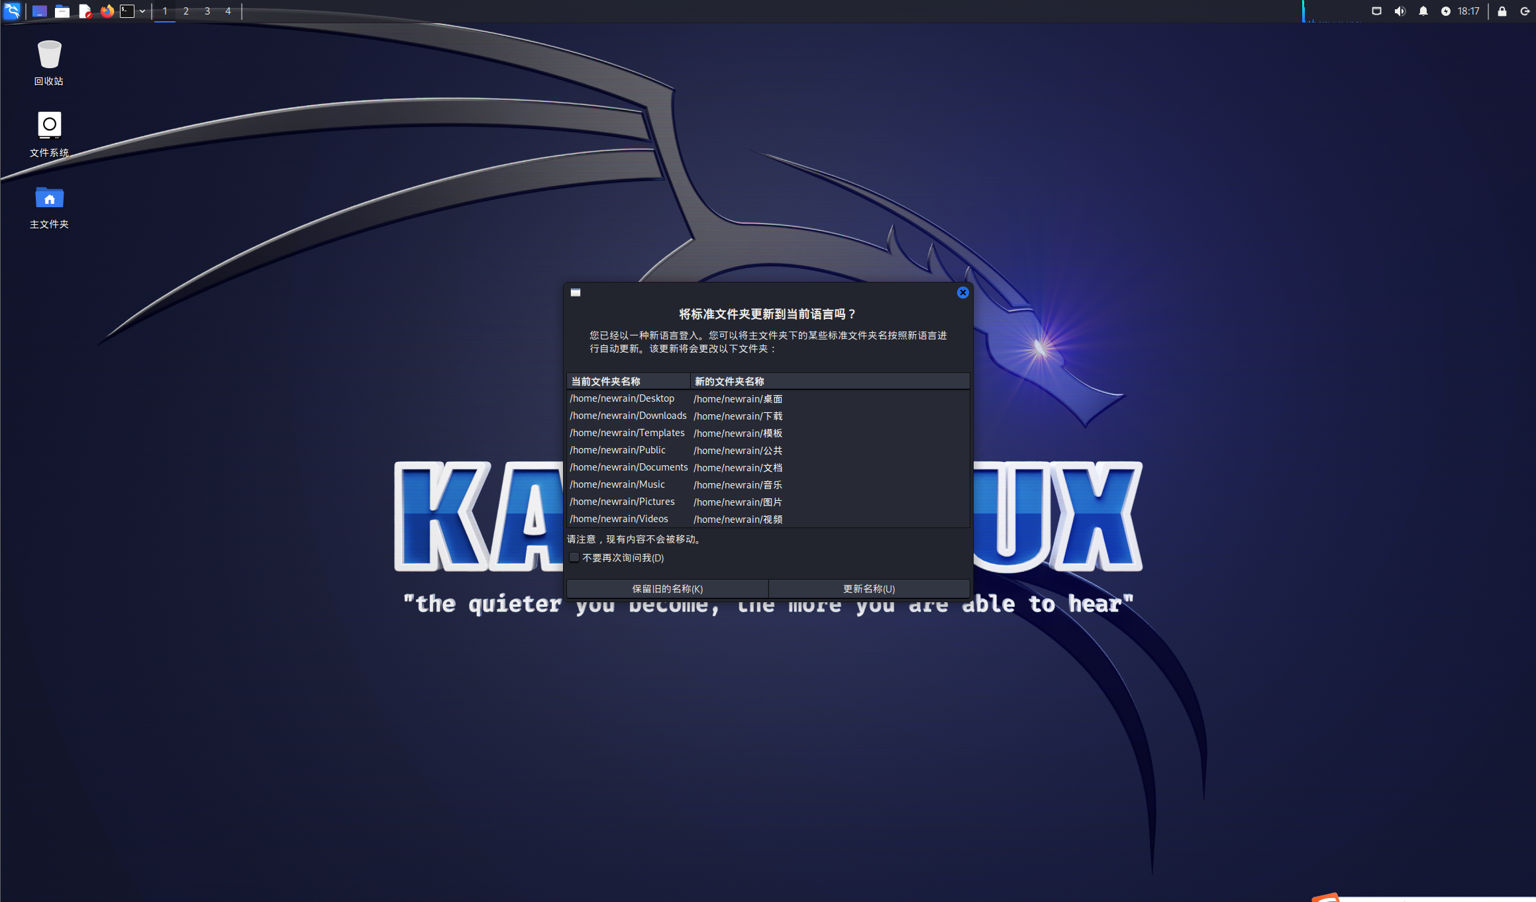Click the 新的文件夹名称 column header
The image size is (1536, 902).
tap(830, 381)
